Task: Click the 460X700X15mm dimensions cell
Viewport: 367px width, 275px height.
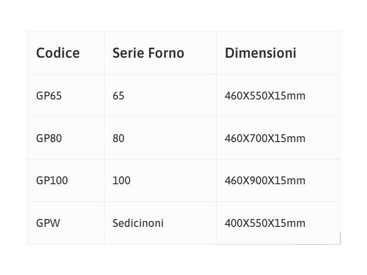Action: click(x=265, y=138)
